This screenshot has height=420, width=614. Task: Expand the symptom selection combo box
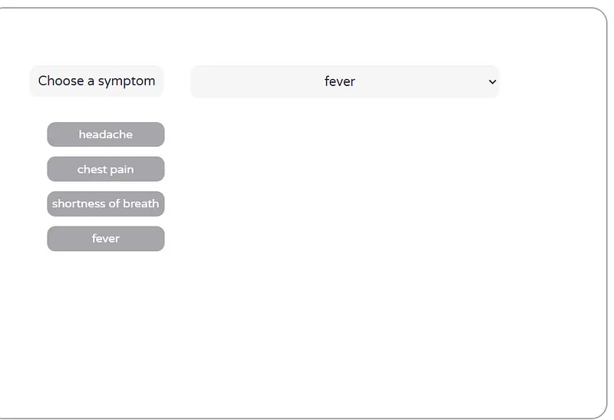click(x=344, y=81)
